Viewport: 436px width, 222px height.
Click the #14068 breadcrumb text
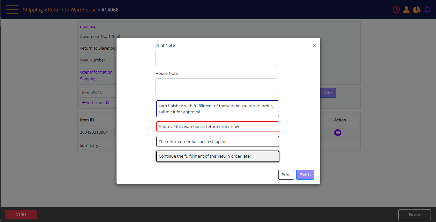click(110, 10)
